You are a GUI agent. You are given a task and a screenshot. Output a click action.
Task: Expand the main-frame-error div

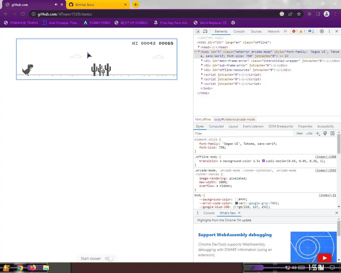click(x=202, y=61)
